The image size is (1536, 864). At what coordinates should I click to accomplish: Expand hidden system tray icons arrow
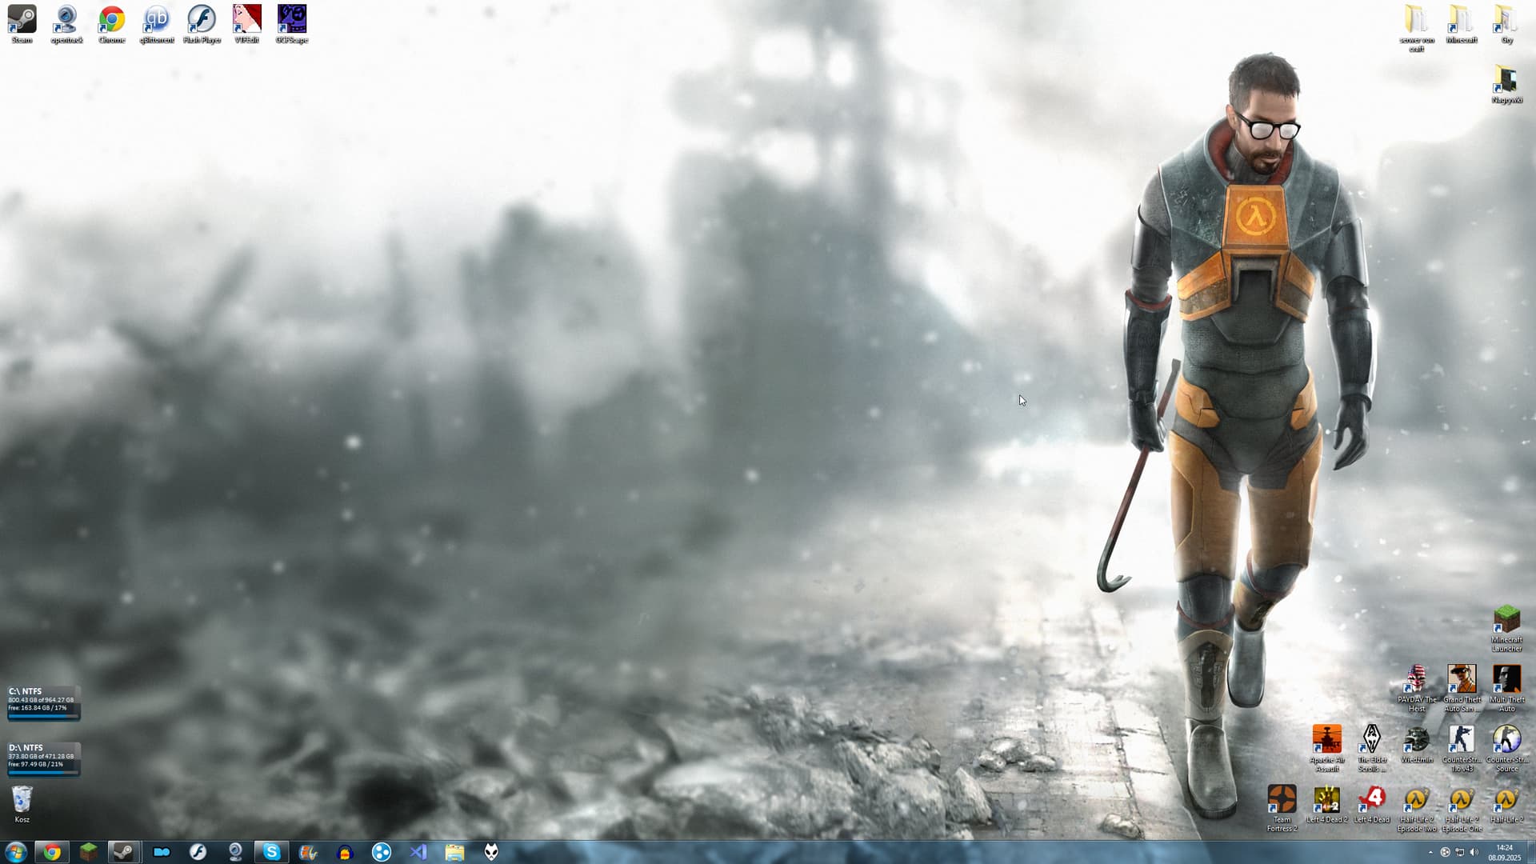[x=1430, y=853]
